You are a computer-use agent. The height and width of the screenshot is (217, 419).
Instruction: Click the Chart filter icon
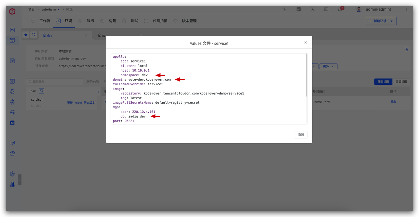click(41, 91)
